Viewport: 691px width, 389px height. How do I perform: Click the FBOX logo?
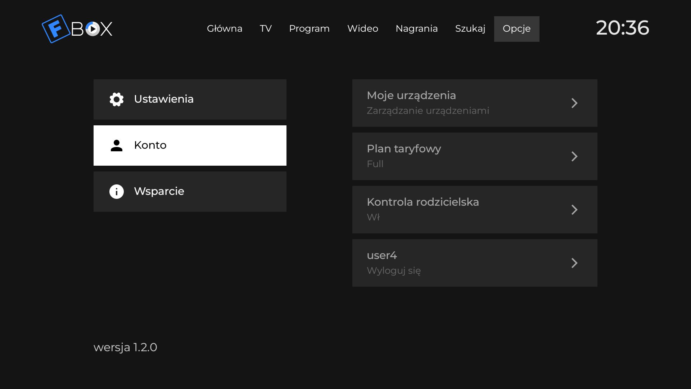[77, 29]
